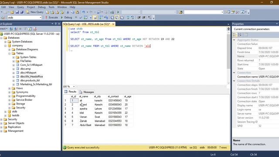
Task: Collapse the Aggregate Status properties group
Action: pyautogui.click(x=234, y=40)
